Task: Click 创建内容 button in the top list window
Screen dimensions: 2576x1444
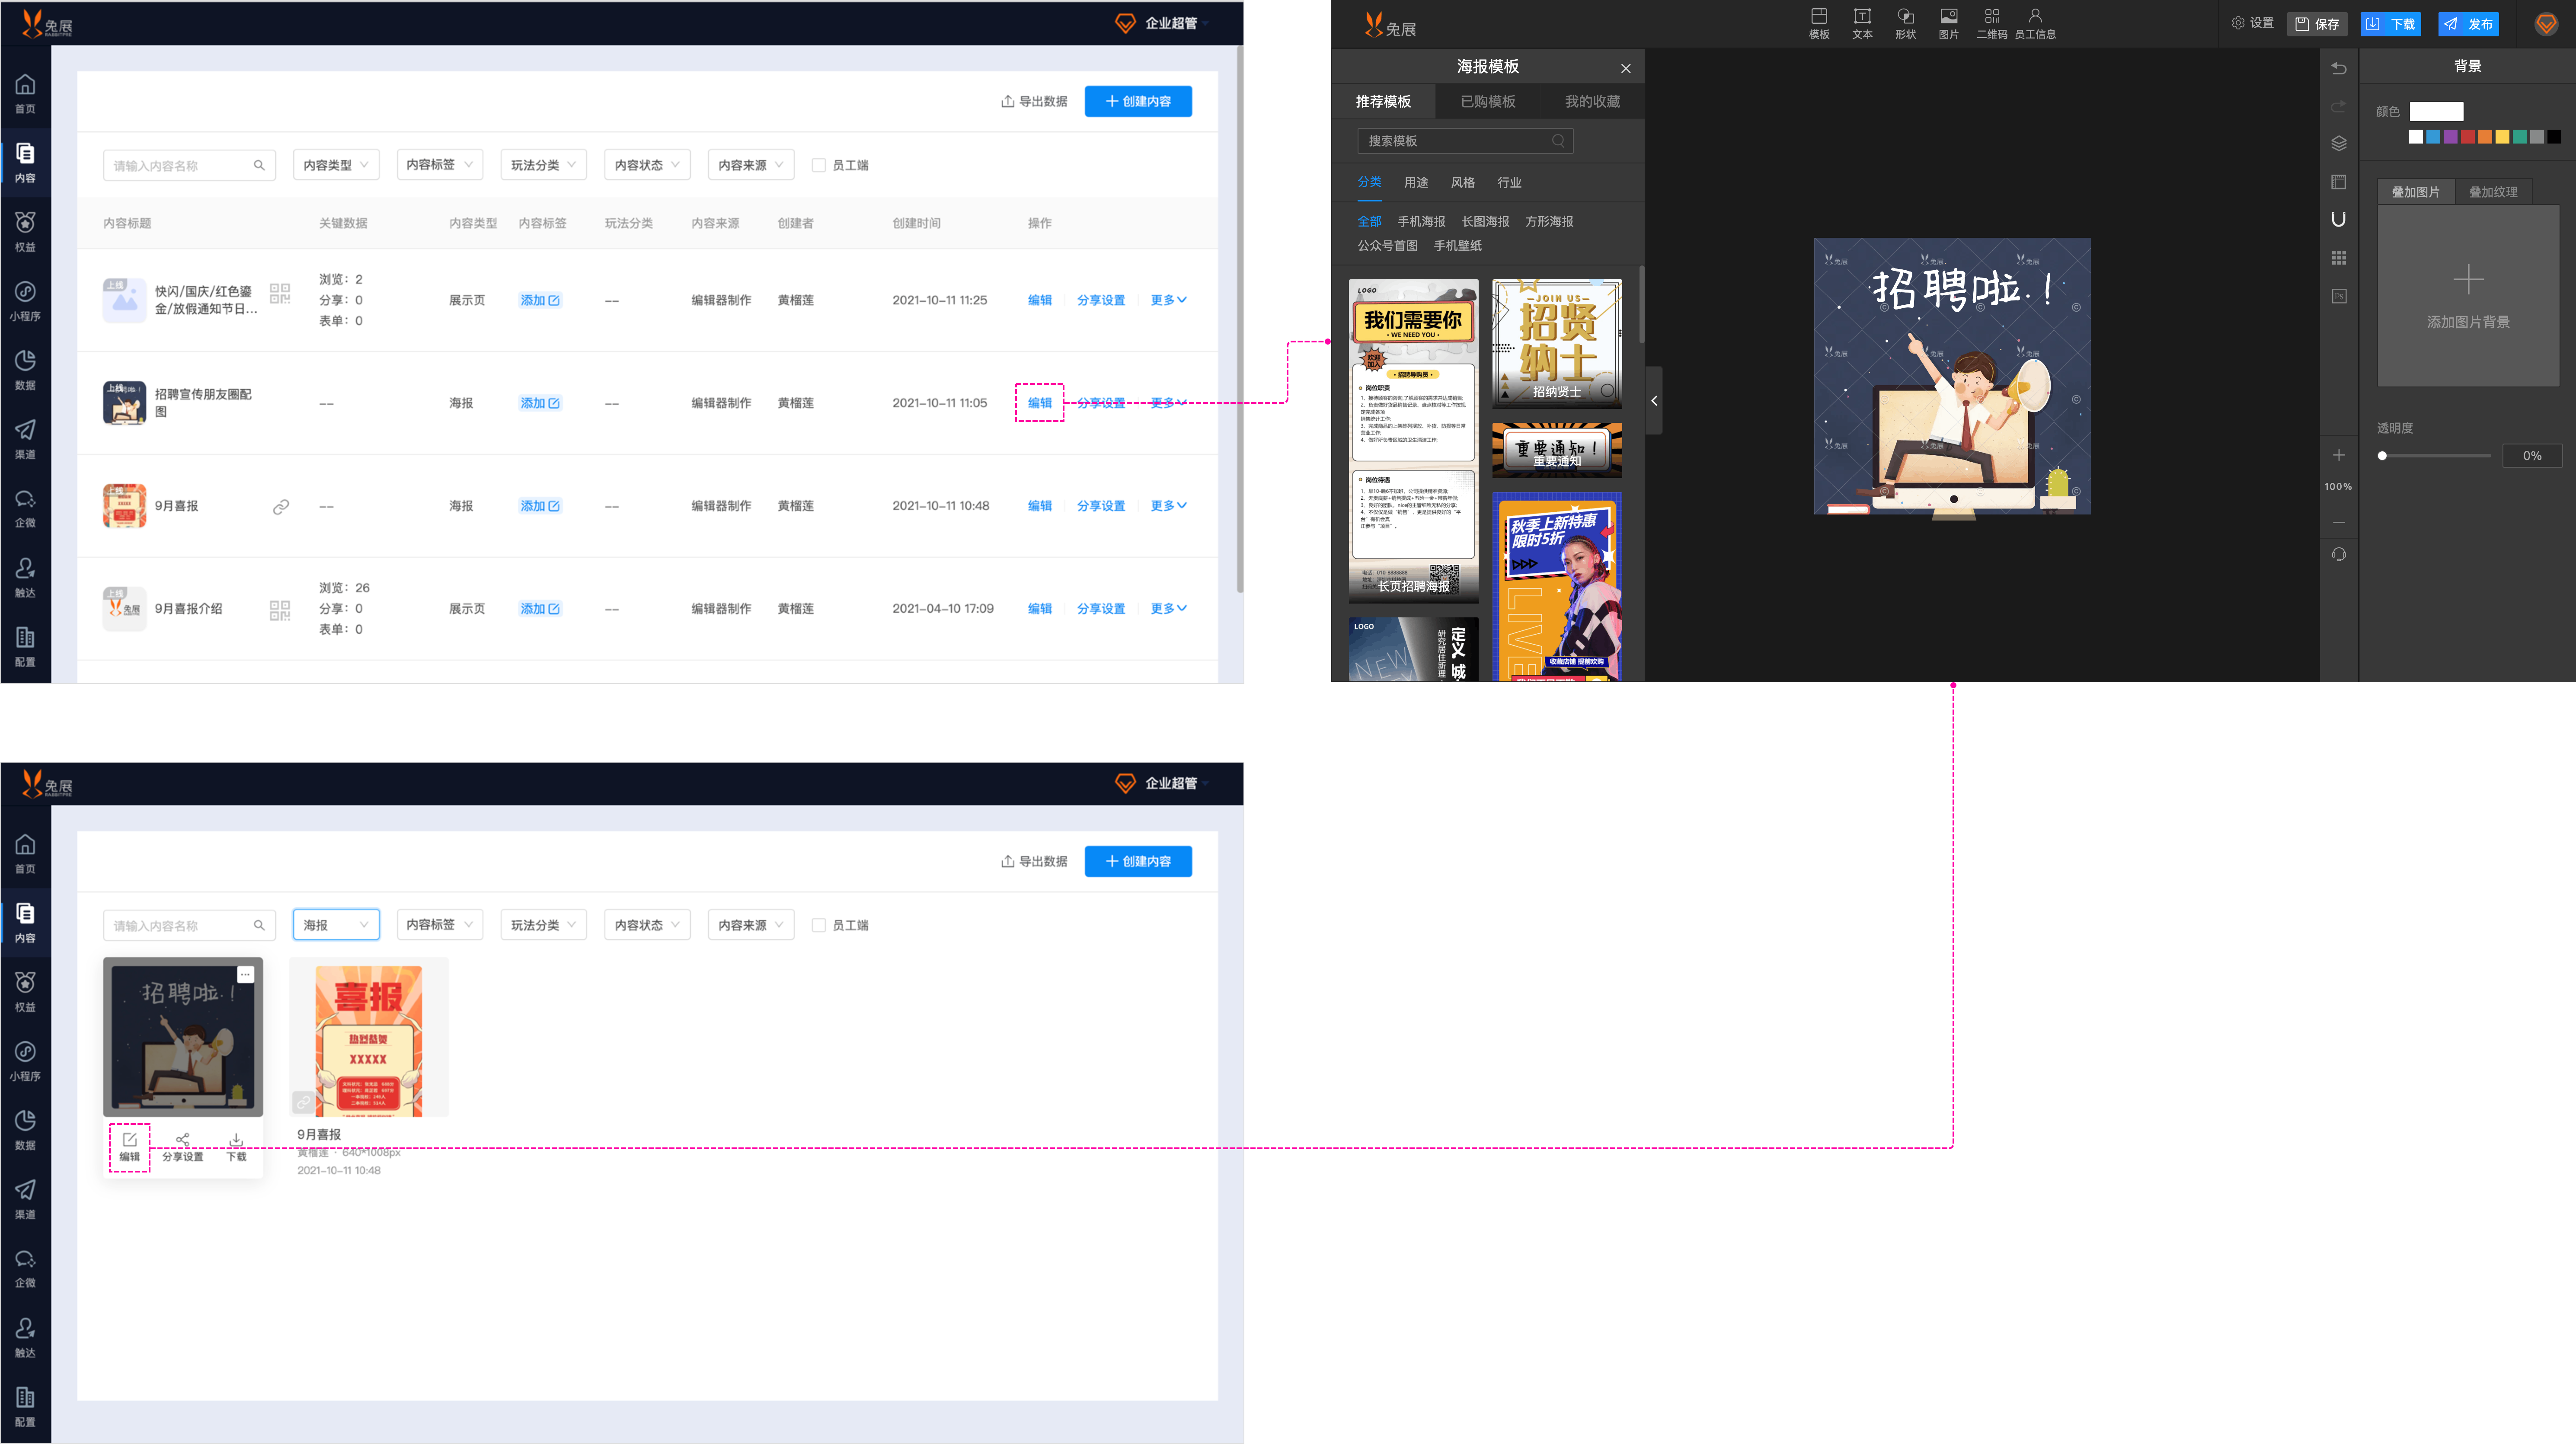Action: (x=1138, y=102)
